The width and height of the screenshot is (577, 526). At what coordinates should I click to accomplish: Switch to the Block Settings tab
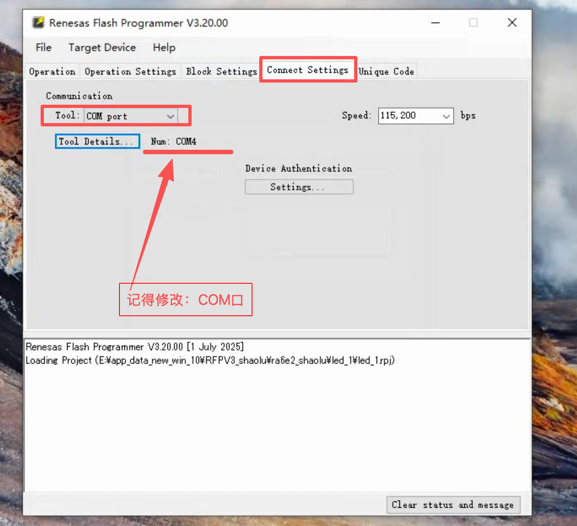[221, 71]
